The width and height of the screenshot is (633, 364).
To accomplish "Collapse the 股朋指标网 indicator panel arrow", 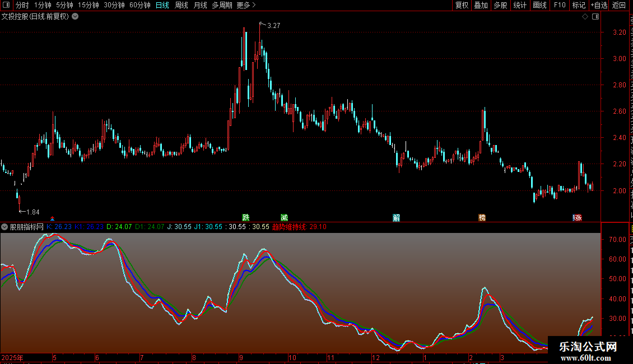I will (x=4, y=227).
